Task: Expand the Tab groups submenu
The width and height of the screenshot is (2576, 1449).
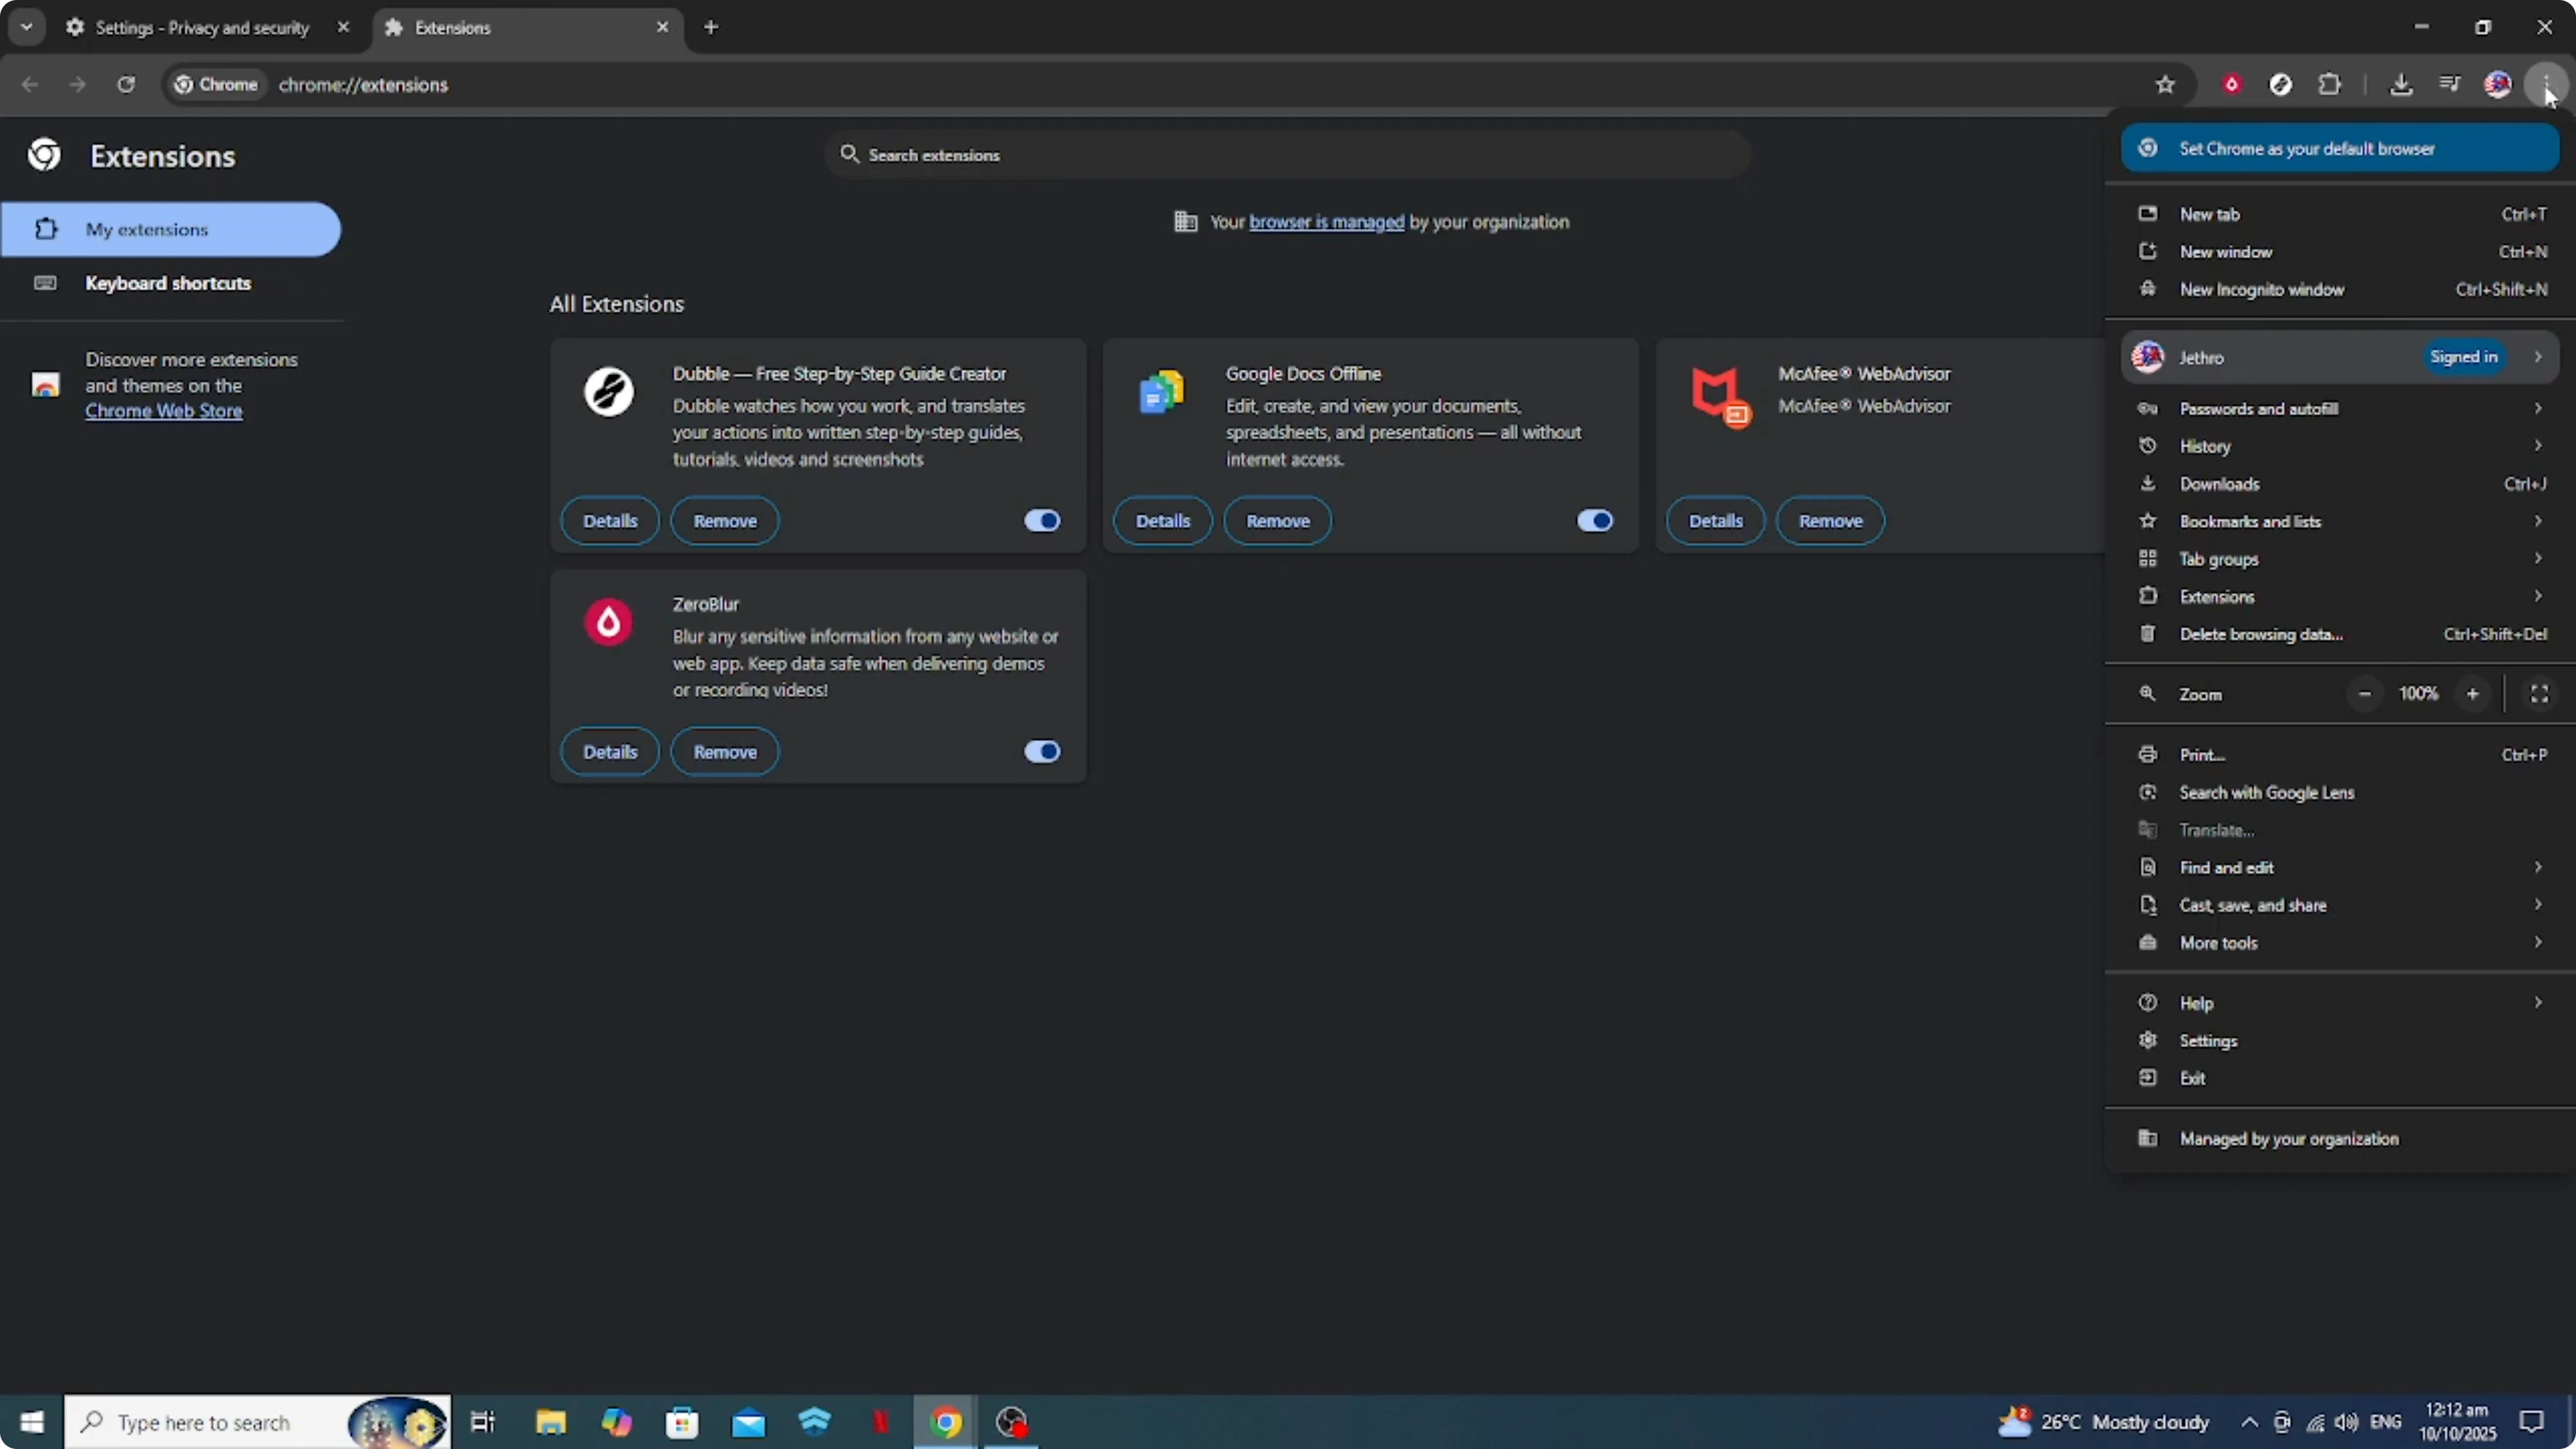Action: click(2340, 559)
